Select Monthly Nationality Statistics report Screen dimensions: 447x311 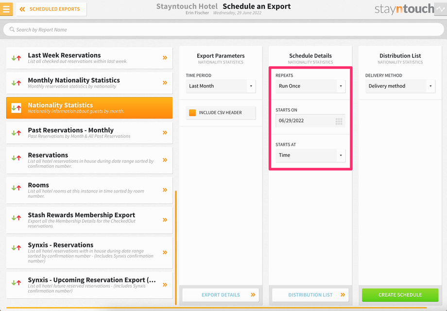[89, 83]
